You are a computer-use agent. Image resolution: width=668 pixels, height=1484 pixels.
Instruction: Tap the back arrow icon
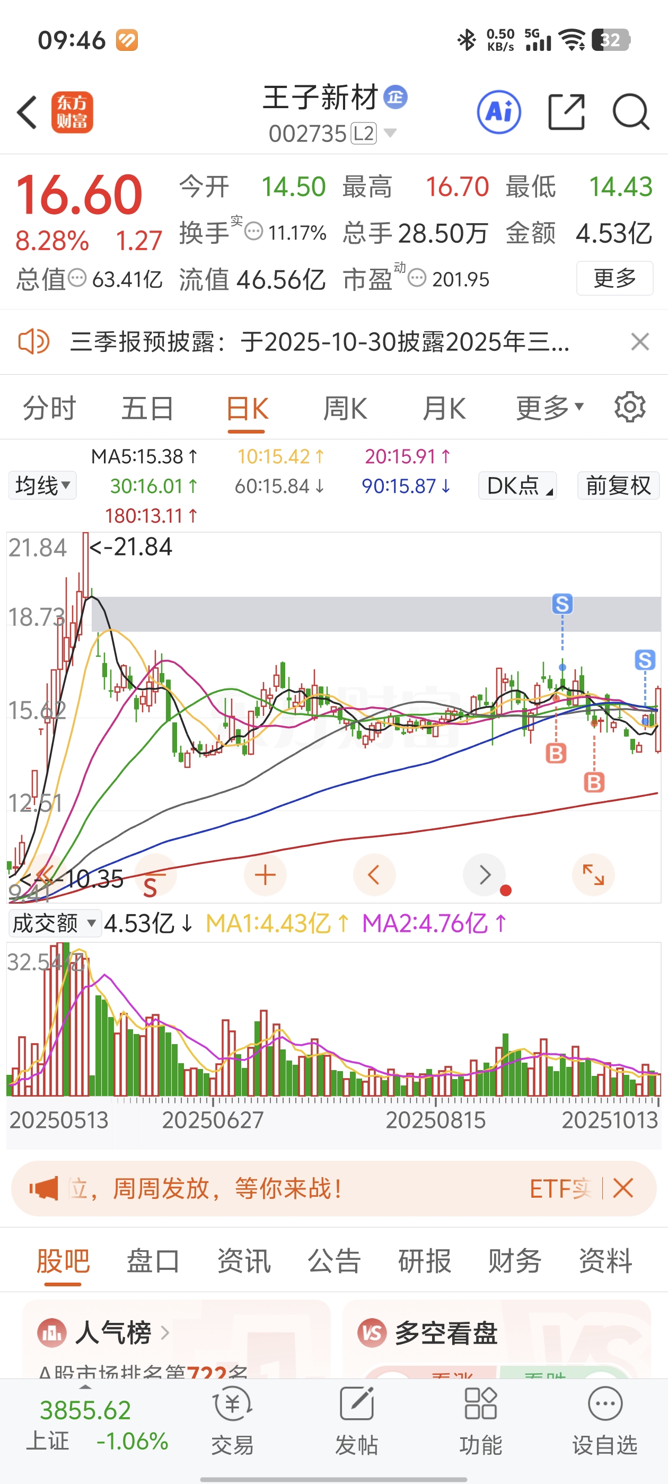[27, 112]
